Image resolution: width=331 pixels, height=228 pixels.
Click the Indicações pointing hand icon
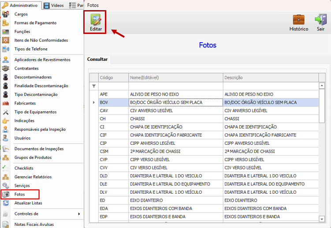5,121
